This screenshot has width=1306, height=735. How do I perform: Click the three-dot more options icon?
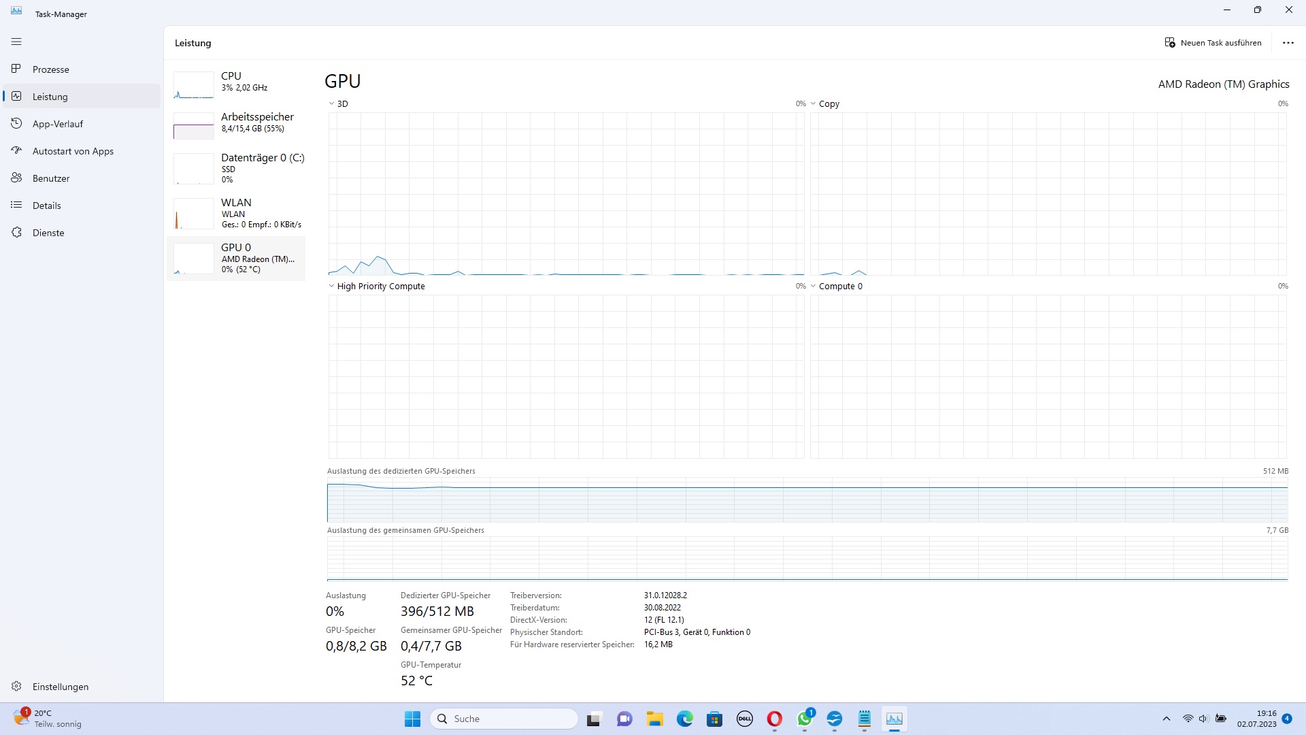[1288, 43]
